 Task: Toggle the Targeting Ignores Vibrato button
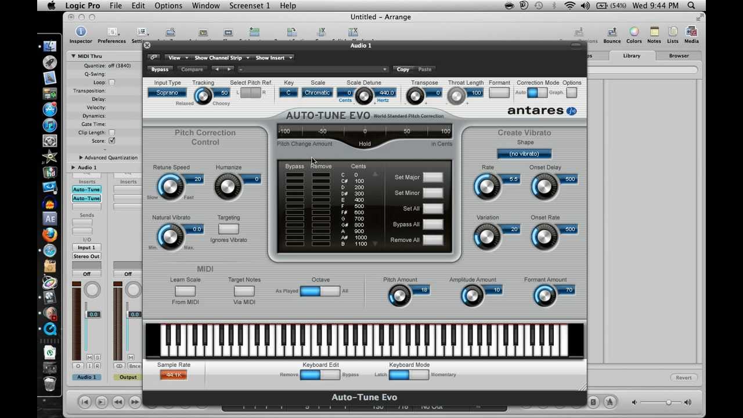(229, 229)
